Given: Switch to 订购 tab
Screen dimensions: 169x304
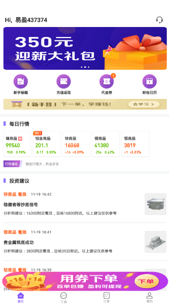Looking at the screenshot, I should pyautogui.click(x=64, y=297).
